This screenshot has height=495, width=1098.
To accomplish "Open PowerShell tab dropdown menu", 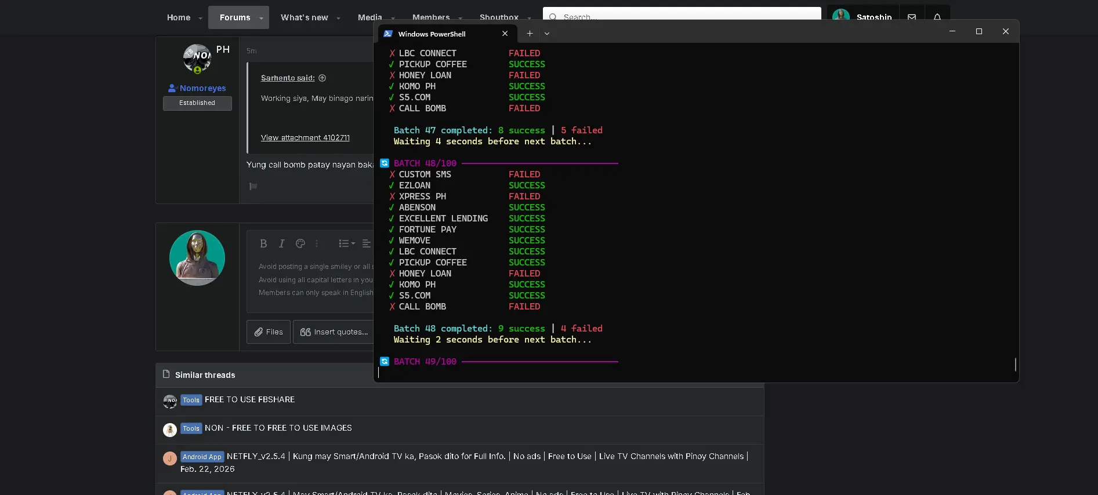I will click(546, 34).
